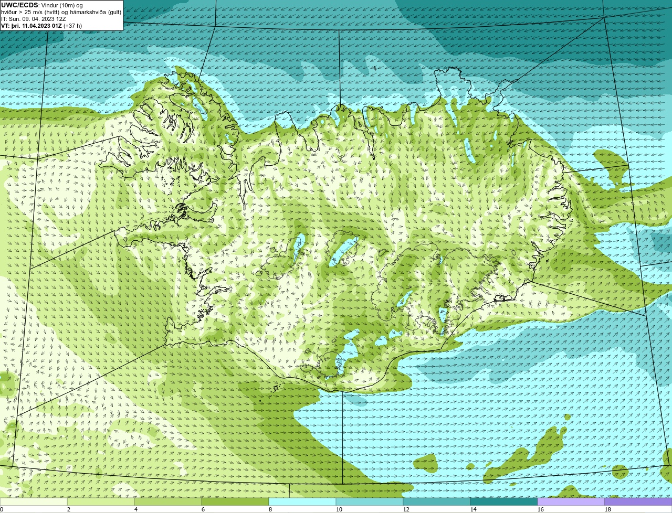Click the scale label '14'

click(474, 509)
